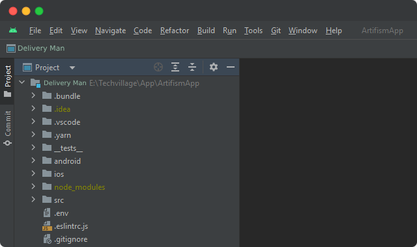
Task: Open the Help menu
Action: click(334, 31)
